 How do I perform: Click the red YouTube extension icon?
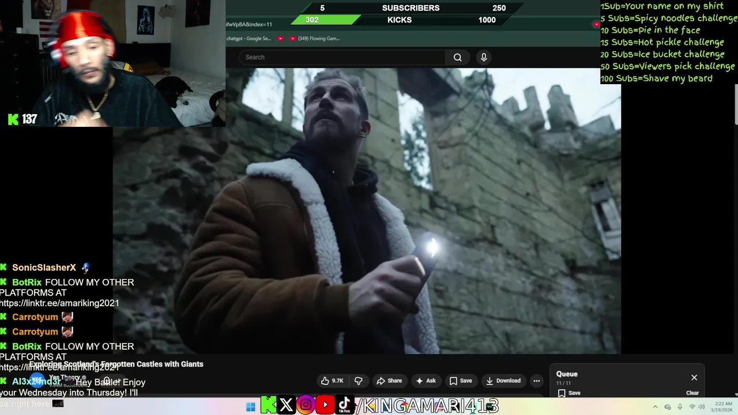pos(596,24)
